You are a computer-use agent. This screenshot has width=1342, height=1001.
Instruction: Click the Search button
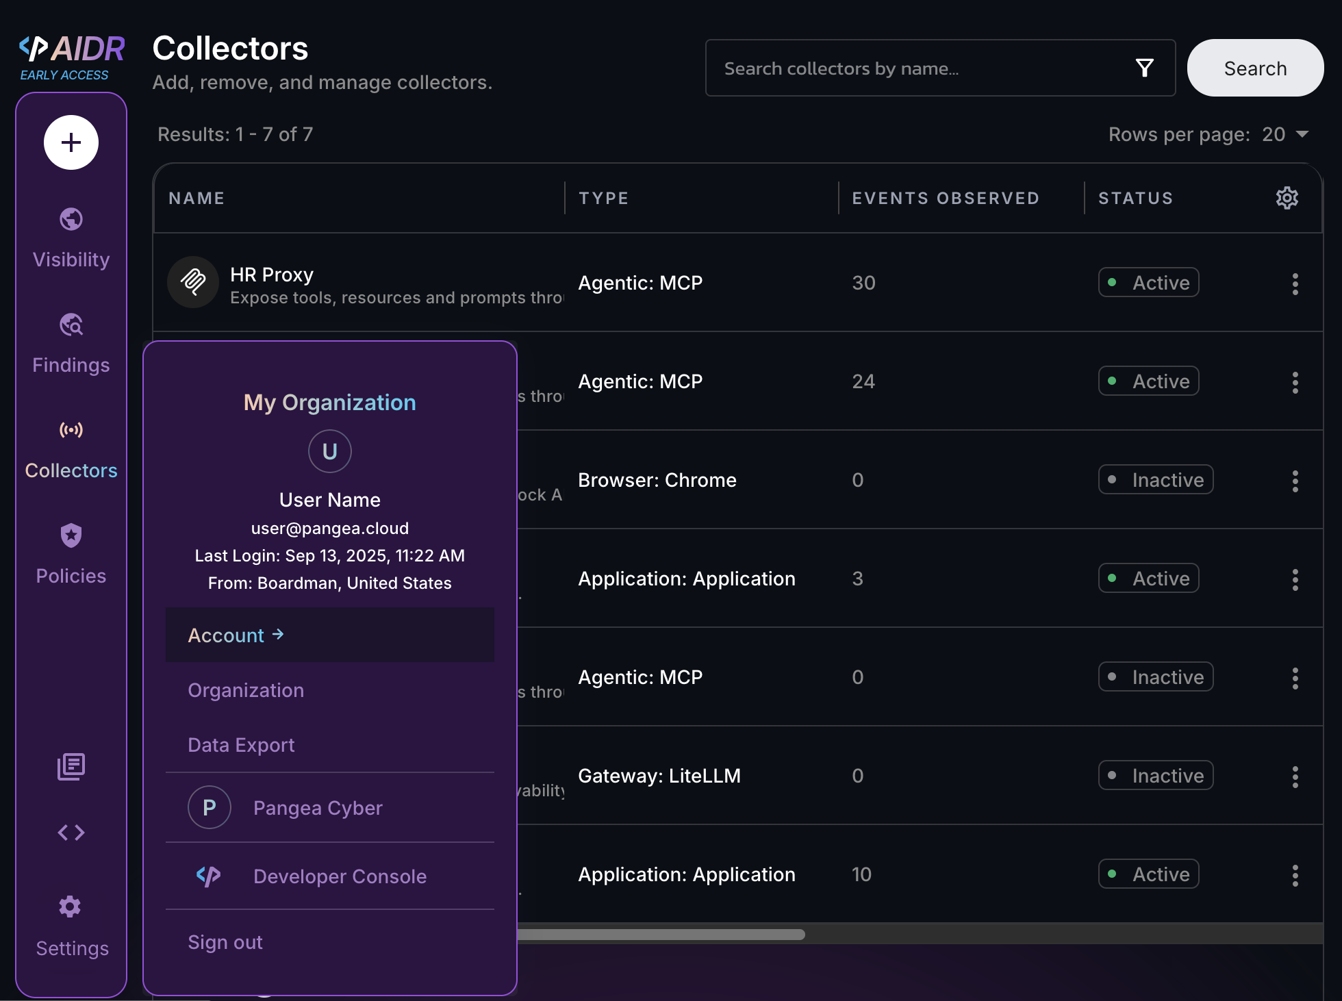tap(1254, 68)
